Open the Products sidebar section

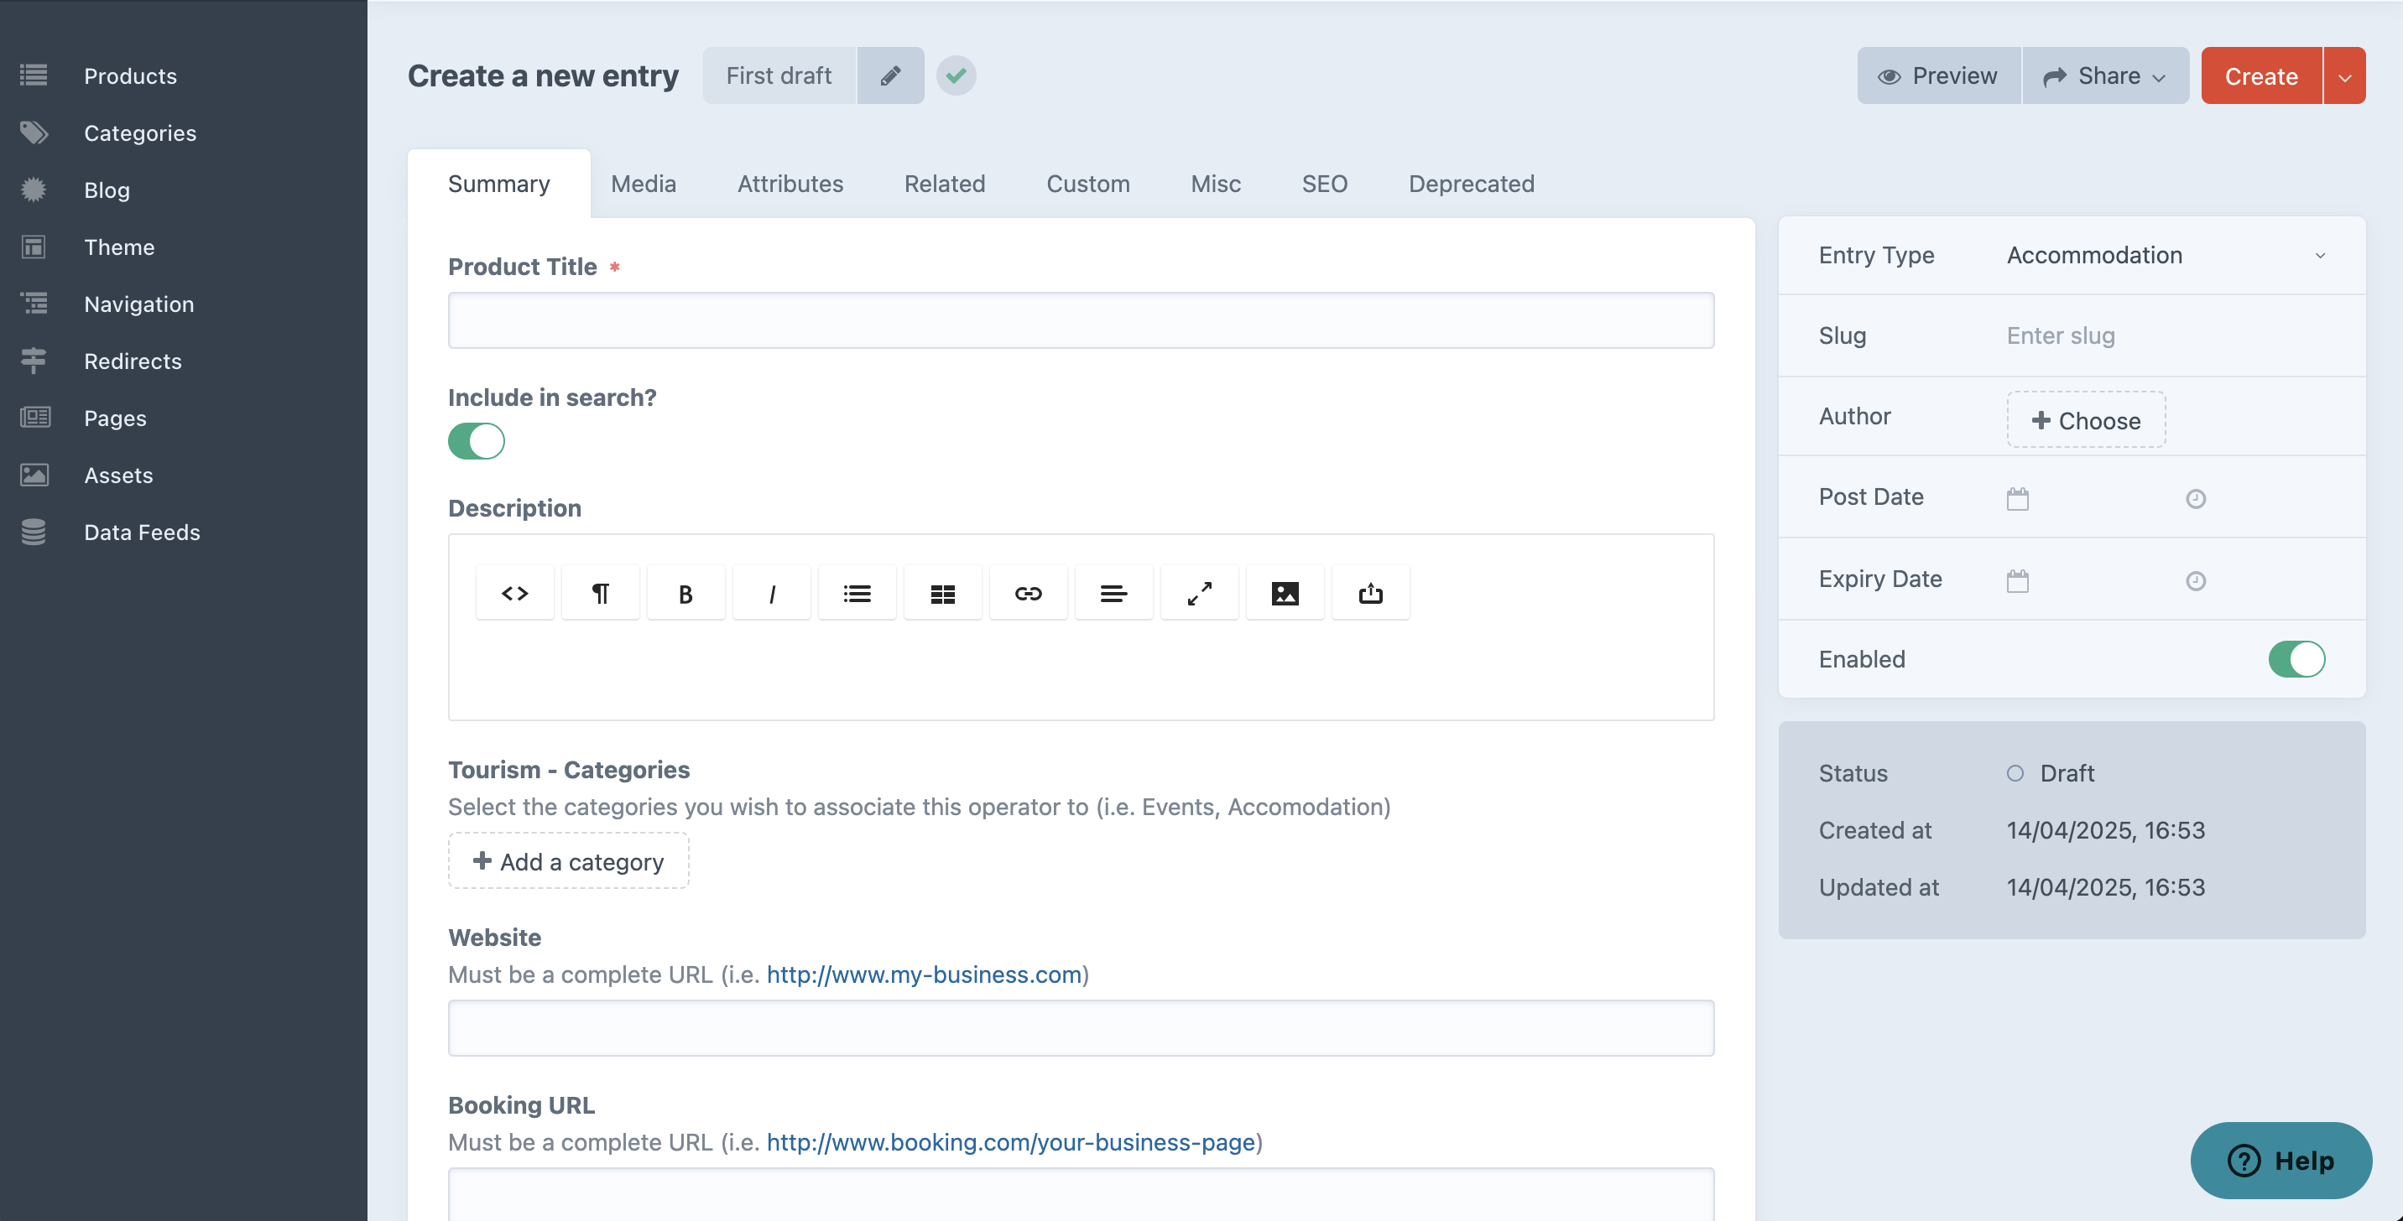[x=130, y=75]
